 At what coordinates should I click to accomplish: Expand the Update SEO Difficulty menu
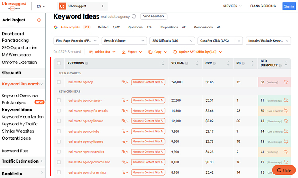(x=197, y=52)
